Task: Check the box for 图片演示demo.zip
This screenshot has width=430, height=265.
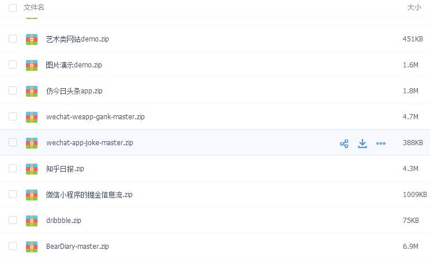Action: (13, 65)
